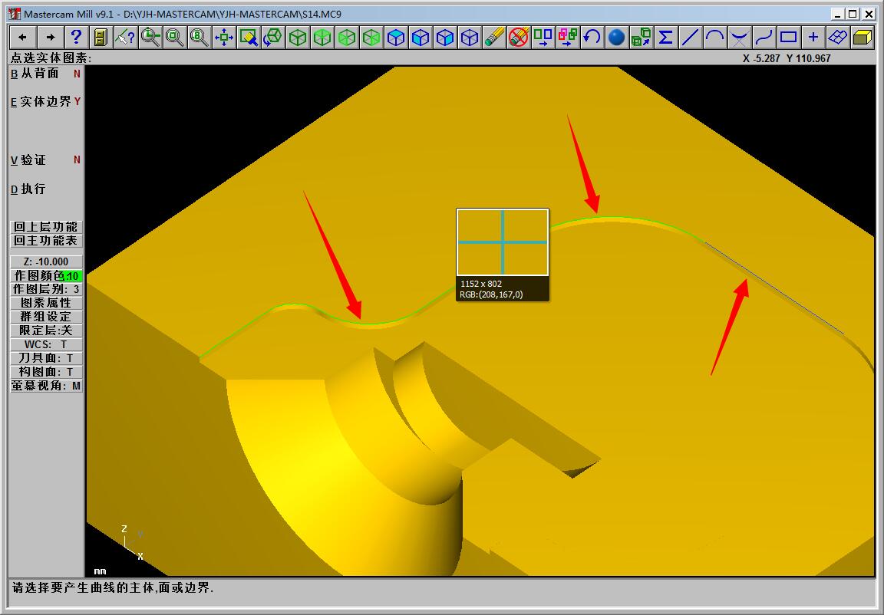Click the X Y coordinate readout
The width and height of the screenshot is (884, 615).
(x=787, y=58)
